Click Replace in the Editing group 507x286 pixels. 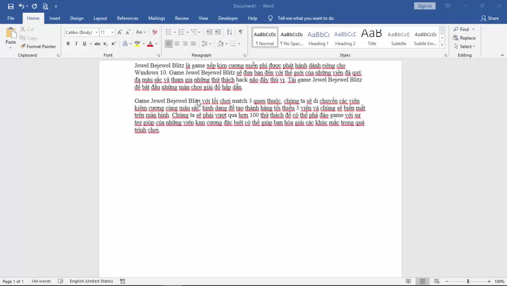(464, 38)
